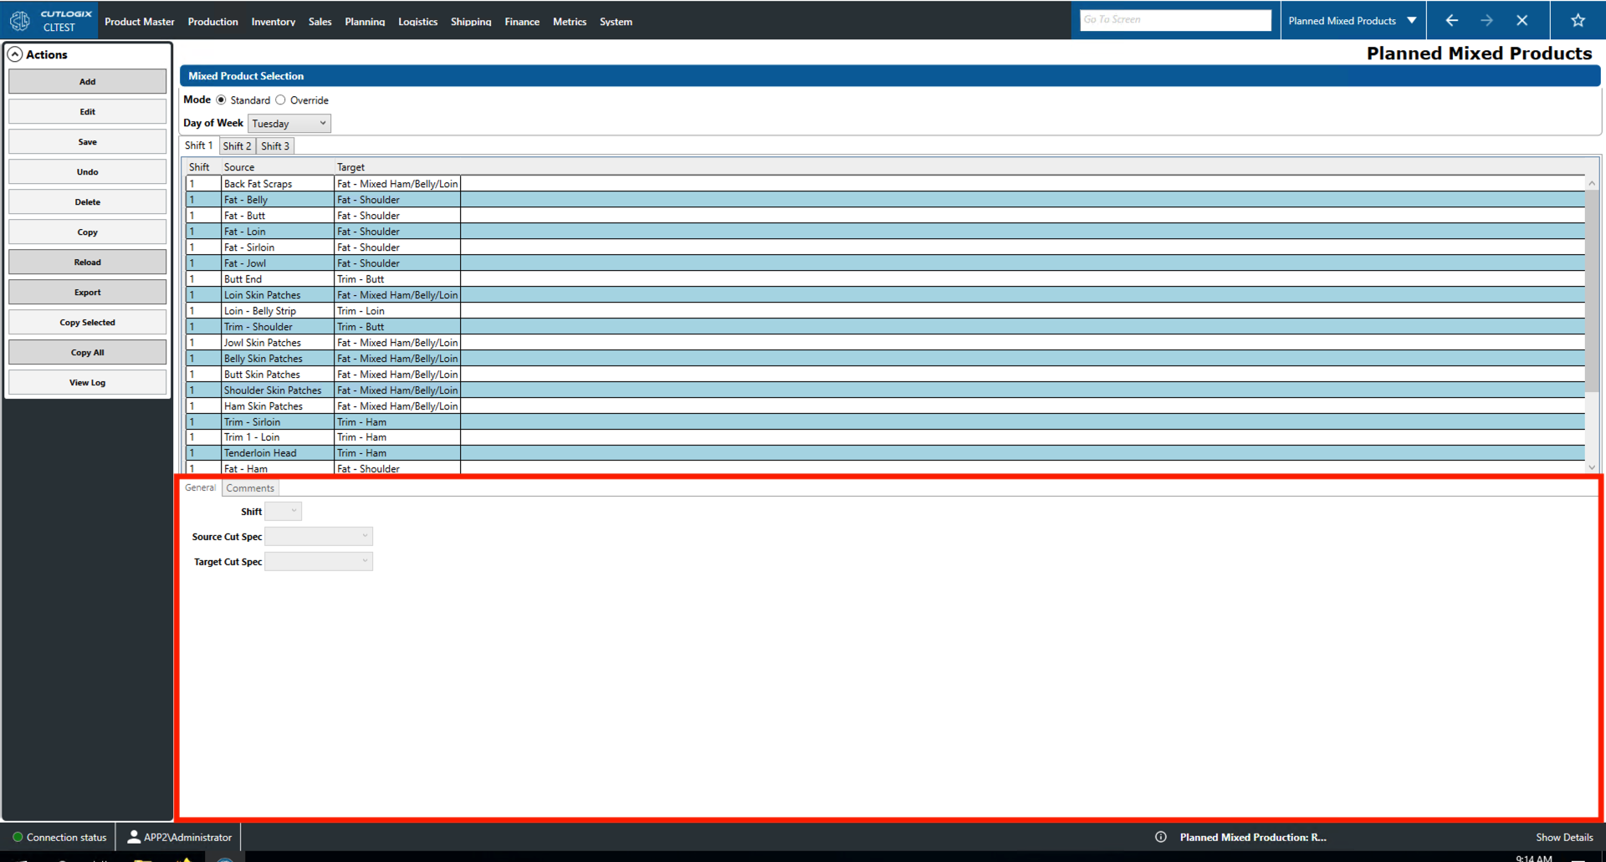
Task: Collapse the Actions panel chevron
Action: coord(15,54)
